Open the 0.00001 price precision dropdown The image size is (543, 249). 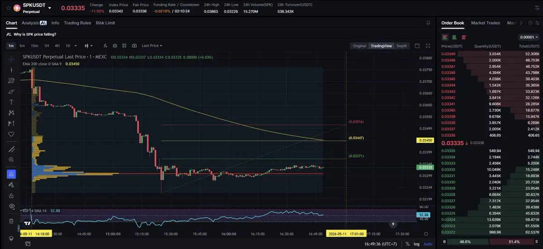pos(529,37)
